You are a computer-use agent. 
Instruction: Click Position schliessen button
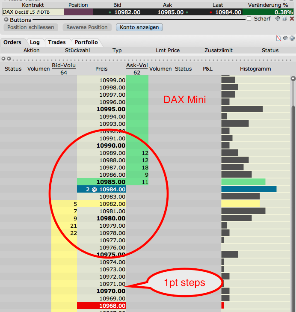(x=31, y=27)
